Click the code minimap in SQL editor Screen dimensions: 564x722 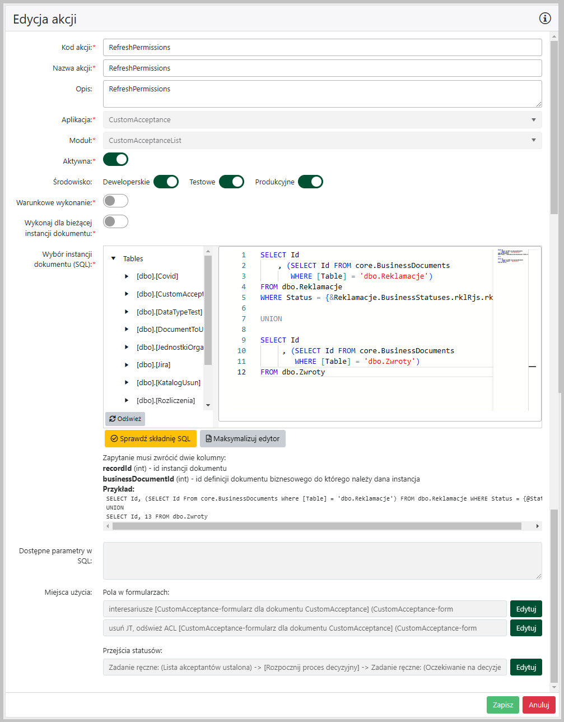pyautogui.click(x=510, y=259)
